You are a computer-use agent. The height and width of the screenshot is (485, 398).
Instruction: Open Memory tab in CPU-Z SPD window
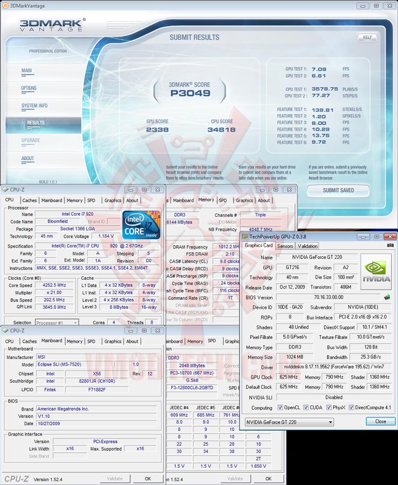tap(195, 341)
